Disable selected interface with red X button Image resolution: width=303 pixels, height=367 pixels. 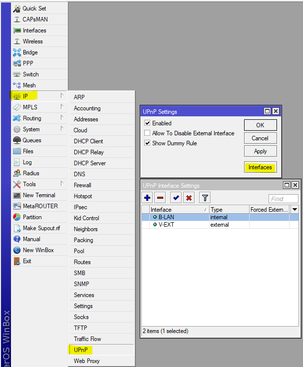189,198
